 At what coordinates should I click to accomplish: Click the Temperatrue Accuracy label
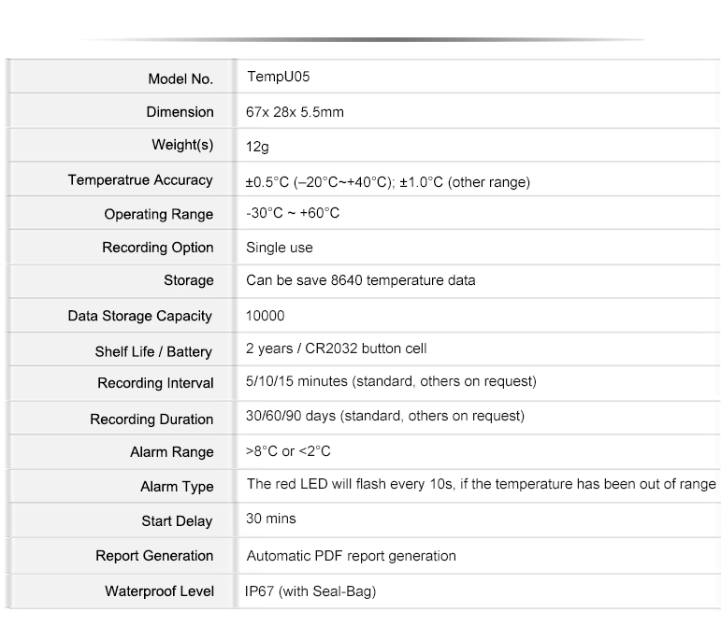pyautogui.click(x=140, y=180)
